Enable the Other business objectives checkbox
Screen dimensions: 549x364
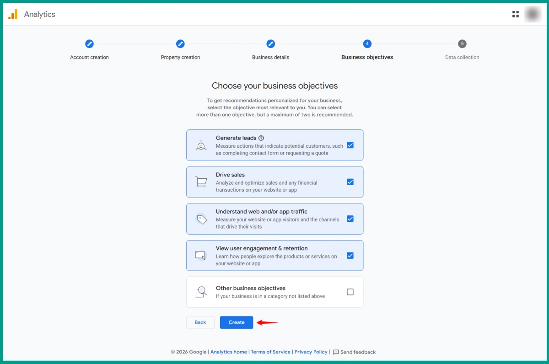click(350, 292)
